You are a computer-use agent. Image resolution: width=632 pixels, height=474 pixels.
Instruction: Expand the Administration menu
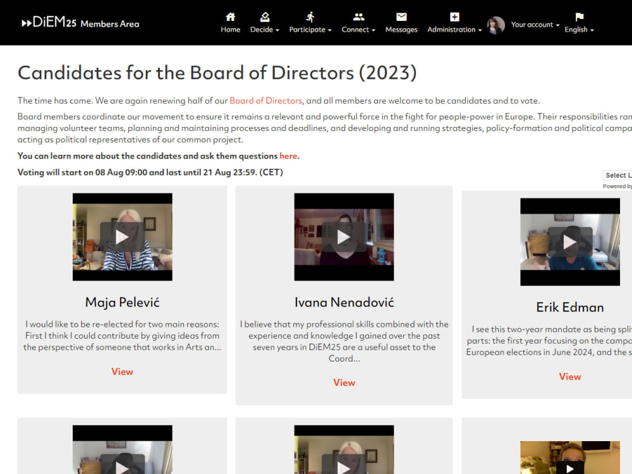pyautogui.click(x=454, y=30)
